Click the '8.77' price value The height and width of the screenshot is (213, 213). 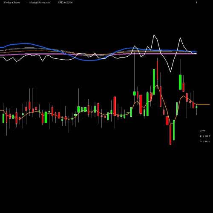coord(202,131)
